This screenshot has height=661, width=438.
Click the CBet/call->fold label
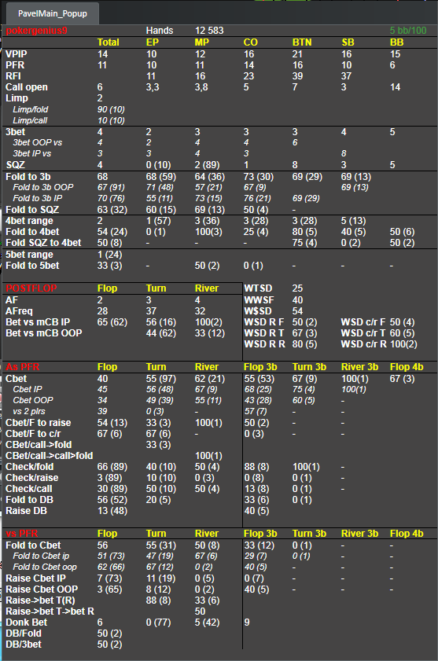(x=39, y=444)
